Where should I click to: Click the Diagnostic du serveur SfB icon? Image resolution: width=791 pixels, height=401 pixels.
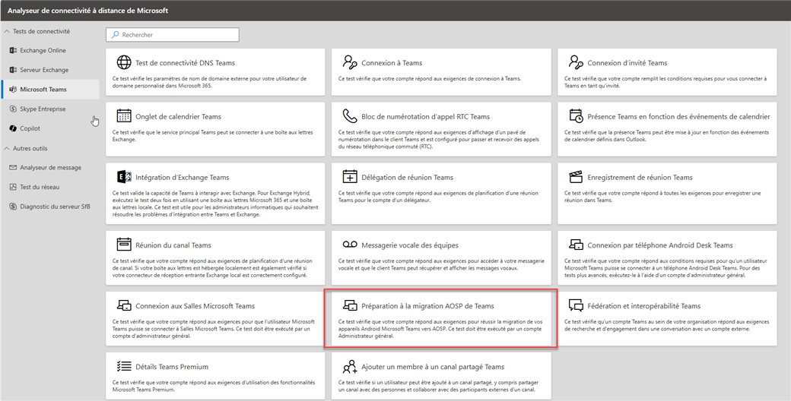13,206
